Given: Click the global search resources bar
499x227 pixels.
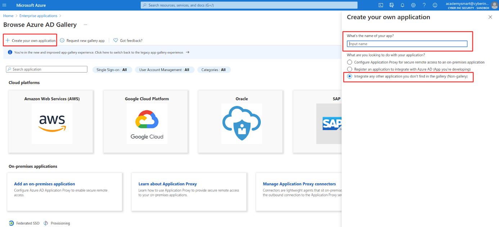Looking at the screenshot, I should point(249,5).
